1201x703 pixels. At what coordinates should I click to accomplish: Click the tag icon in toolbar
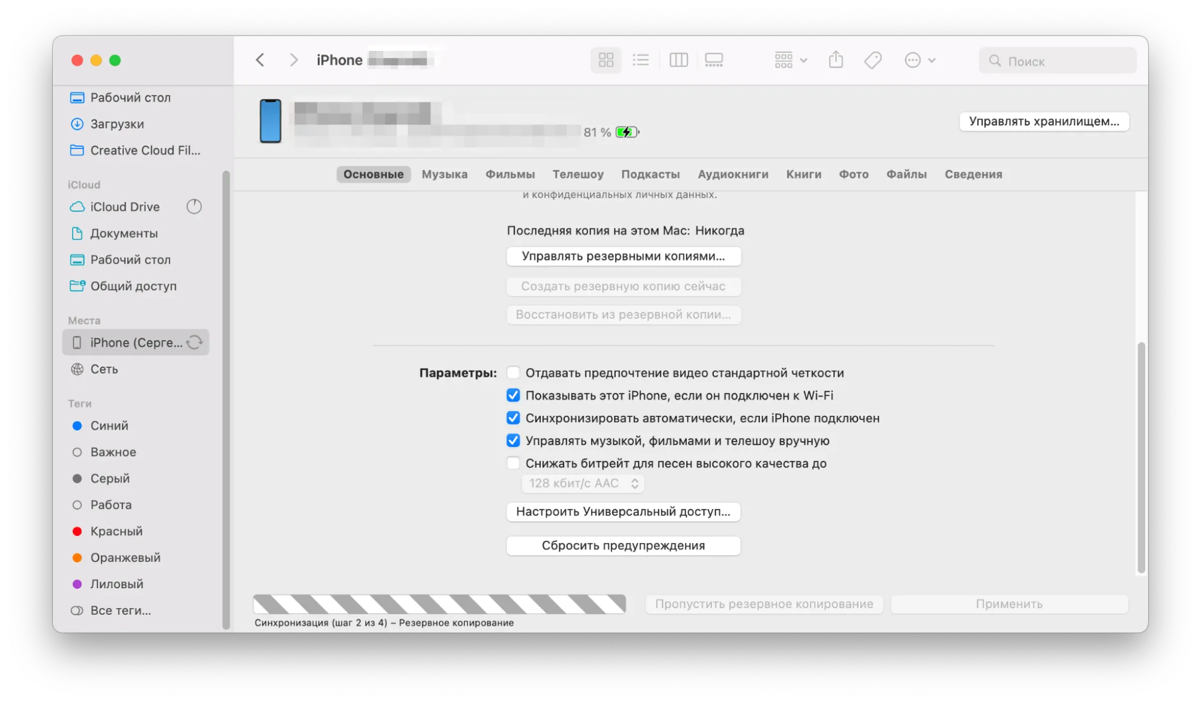click(x=873, y=60)
